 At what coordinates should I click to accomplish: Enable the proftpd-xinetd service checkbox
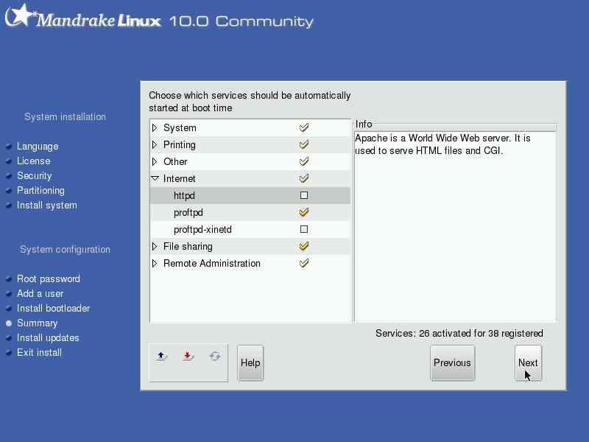pyautogui.click(x=304, y=229)
